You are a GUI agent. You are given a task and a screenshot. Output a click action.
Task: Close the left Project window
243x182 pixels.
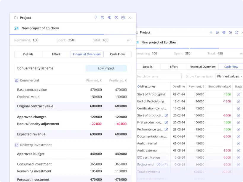pyautogui.click(x=130, y=18)
